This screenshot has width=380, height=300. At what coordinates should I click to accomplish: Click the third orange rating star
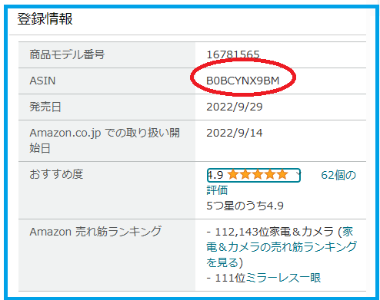pos(258,175)
